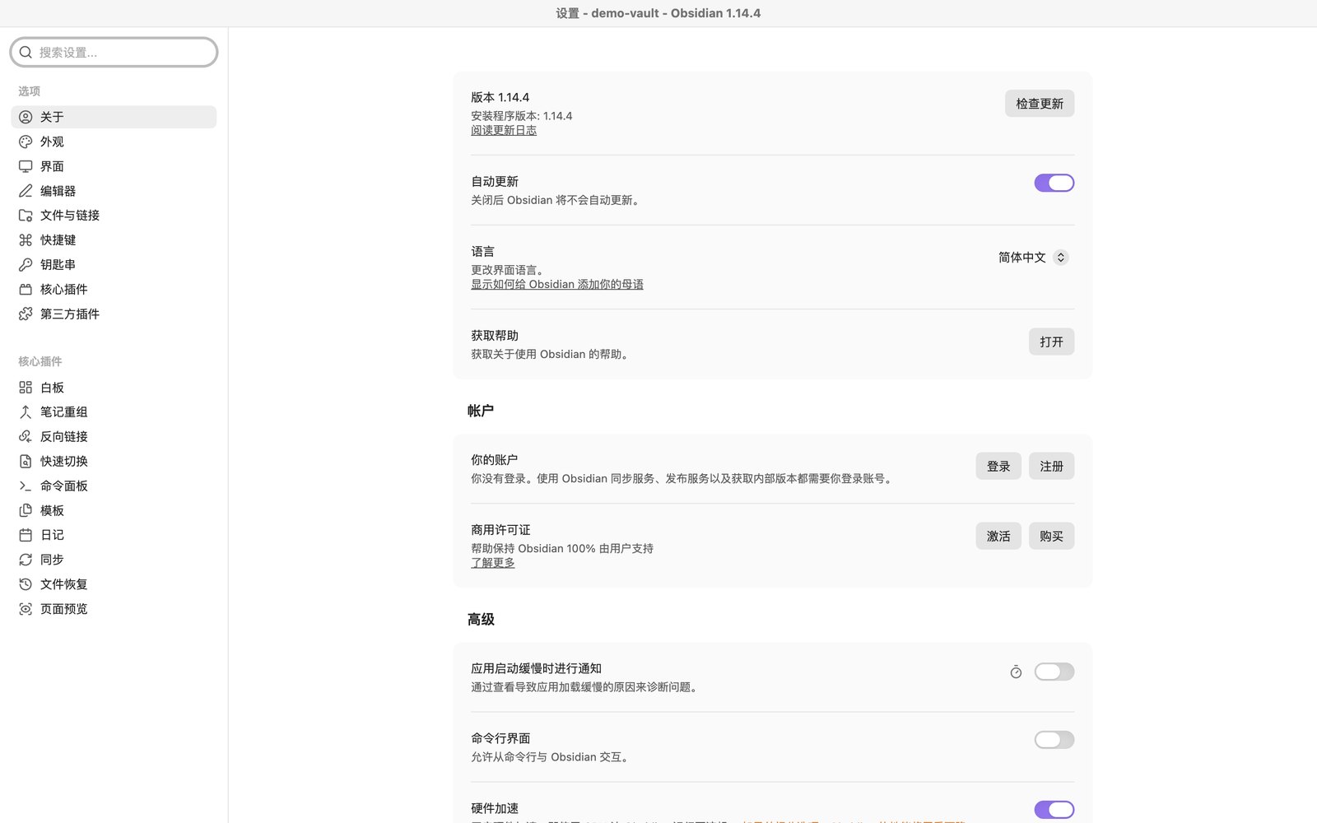Click the 编辑器 pencil icon
Viewport: 1317px width, 823px height.
[x=26, y=191]
